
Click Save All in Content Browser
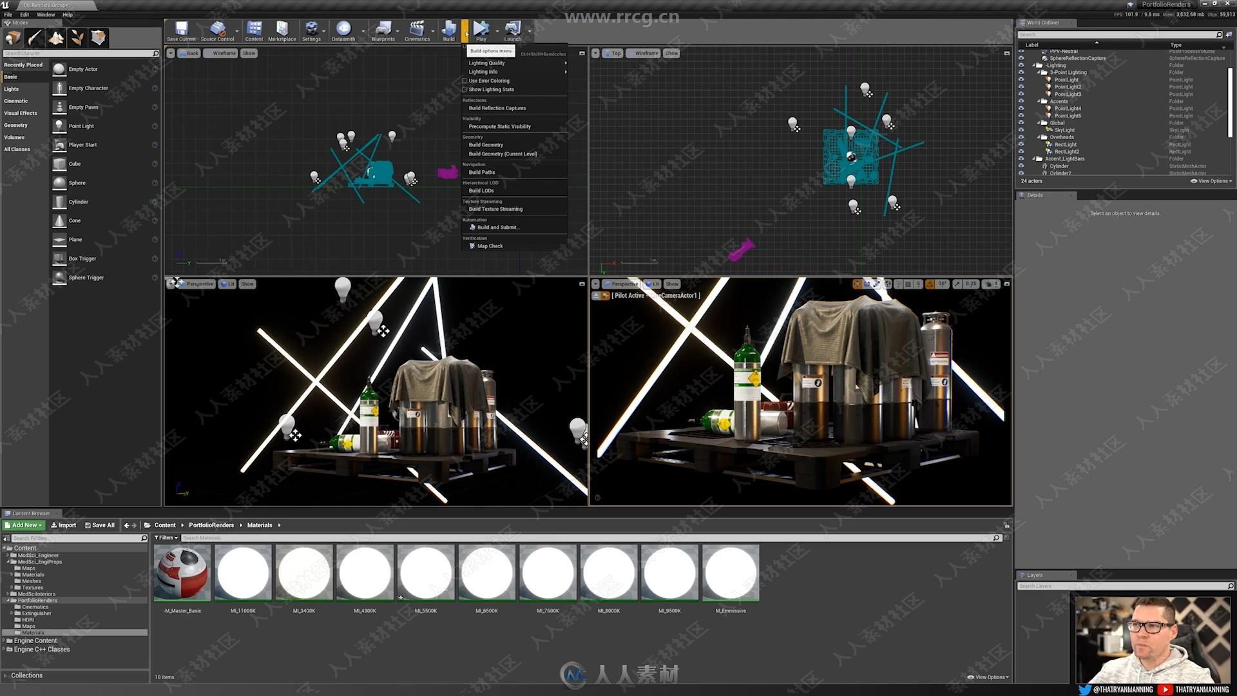pyautogui.click(x=99, y=525)
